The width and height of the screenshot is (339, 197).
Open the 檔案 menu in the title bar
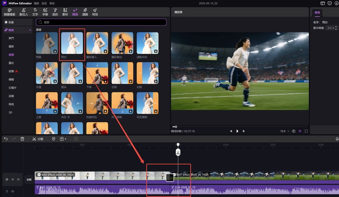coord(37,3)
